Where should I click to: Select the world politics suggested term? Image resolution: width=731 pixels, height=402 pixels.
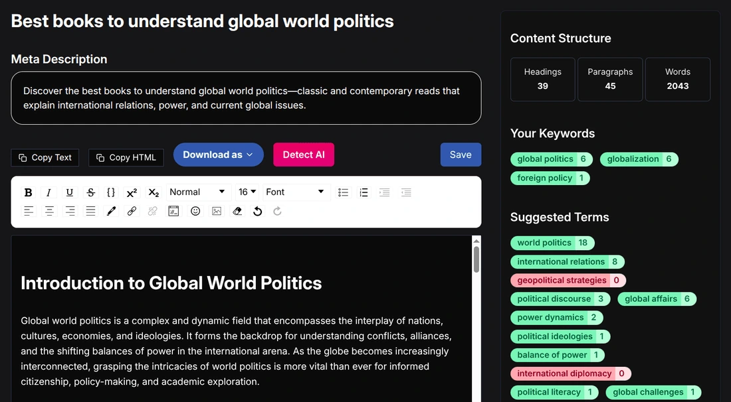pyautogui.click(x=552, y=242)
